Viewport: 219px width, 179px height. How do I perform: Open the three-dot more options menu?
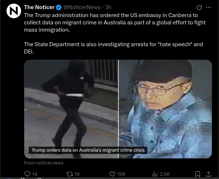pos(208,7)
